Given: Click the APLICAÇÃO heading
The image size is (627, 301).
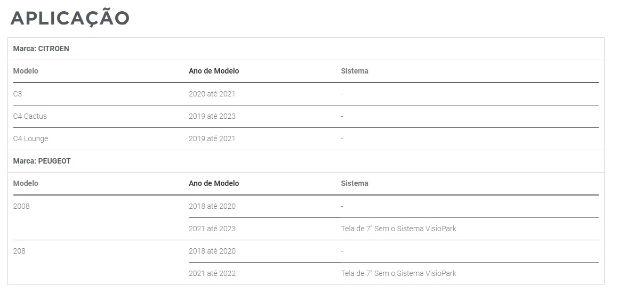Looking at the screenshot, I should 69,18.
